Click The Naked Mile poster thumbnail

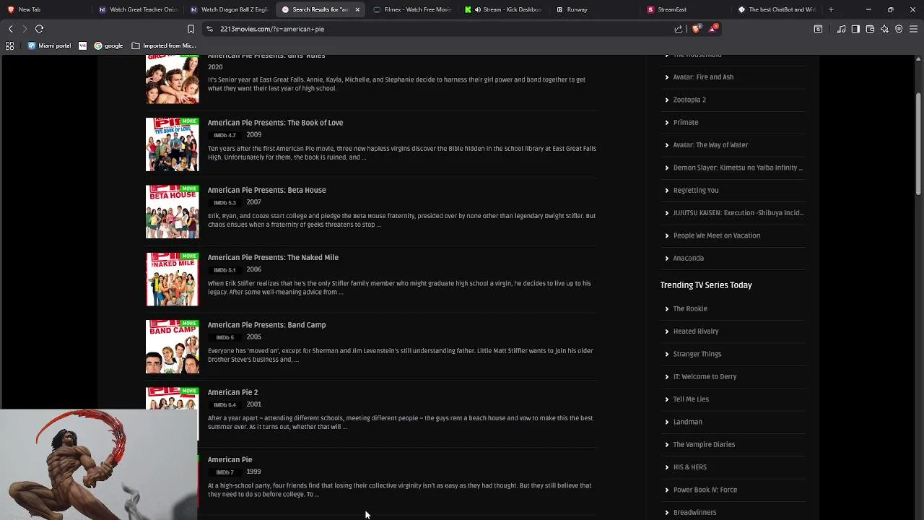pyautogui.click(x=172, y=279)
